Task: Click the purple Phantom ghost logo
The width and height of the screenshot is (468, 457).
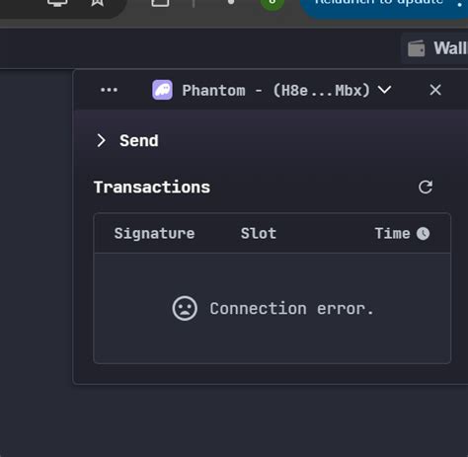Action: [x=162, y=90]
